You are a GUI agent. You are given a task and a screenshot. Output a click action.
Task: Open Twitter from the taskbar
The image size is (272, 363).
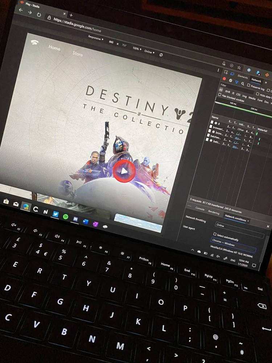pos(55,214)
